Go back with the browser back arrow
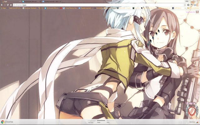Image resolution: width=200 pixels, height=125 pixels. [2, 5]
